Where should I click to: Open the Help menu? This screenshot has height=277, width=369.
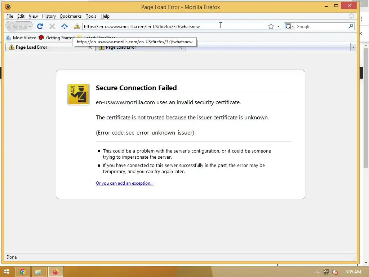click(x=105, y=16)
